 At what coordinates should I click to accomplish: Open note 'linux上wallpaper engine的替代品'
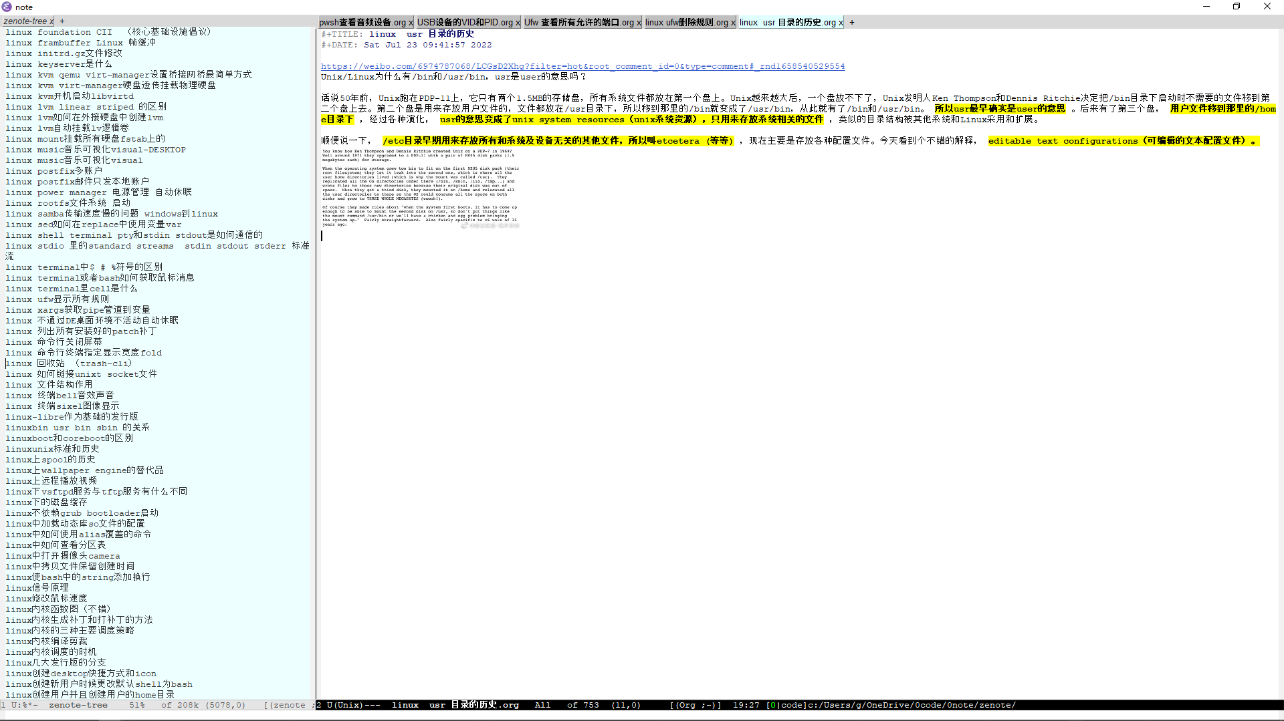(x=84, y=470)
